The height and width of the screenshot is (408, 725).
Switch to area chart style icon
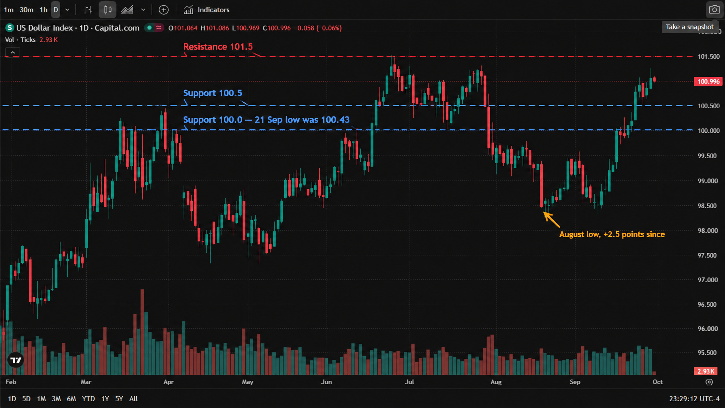[127, 10]
